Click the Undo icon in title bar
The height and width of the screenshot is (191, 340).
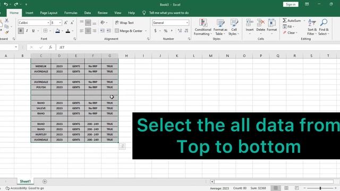(6, 4)
